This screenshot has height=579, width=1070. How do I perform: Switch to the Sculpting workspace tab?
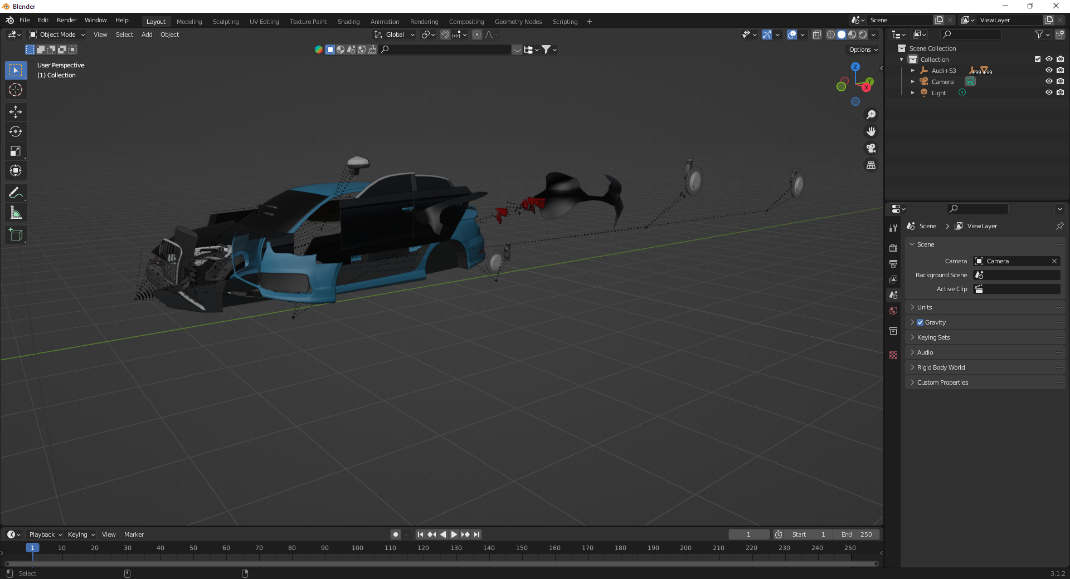coord(226,22)
